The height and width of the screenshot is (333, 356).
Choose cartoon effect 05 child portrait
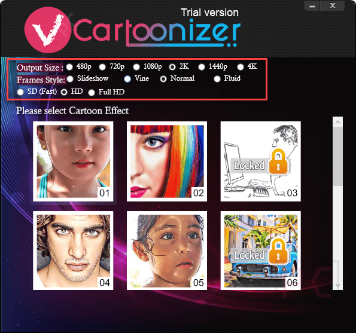coord(167,250)
